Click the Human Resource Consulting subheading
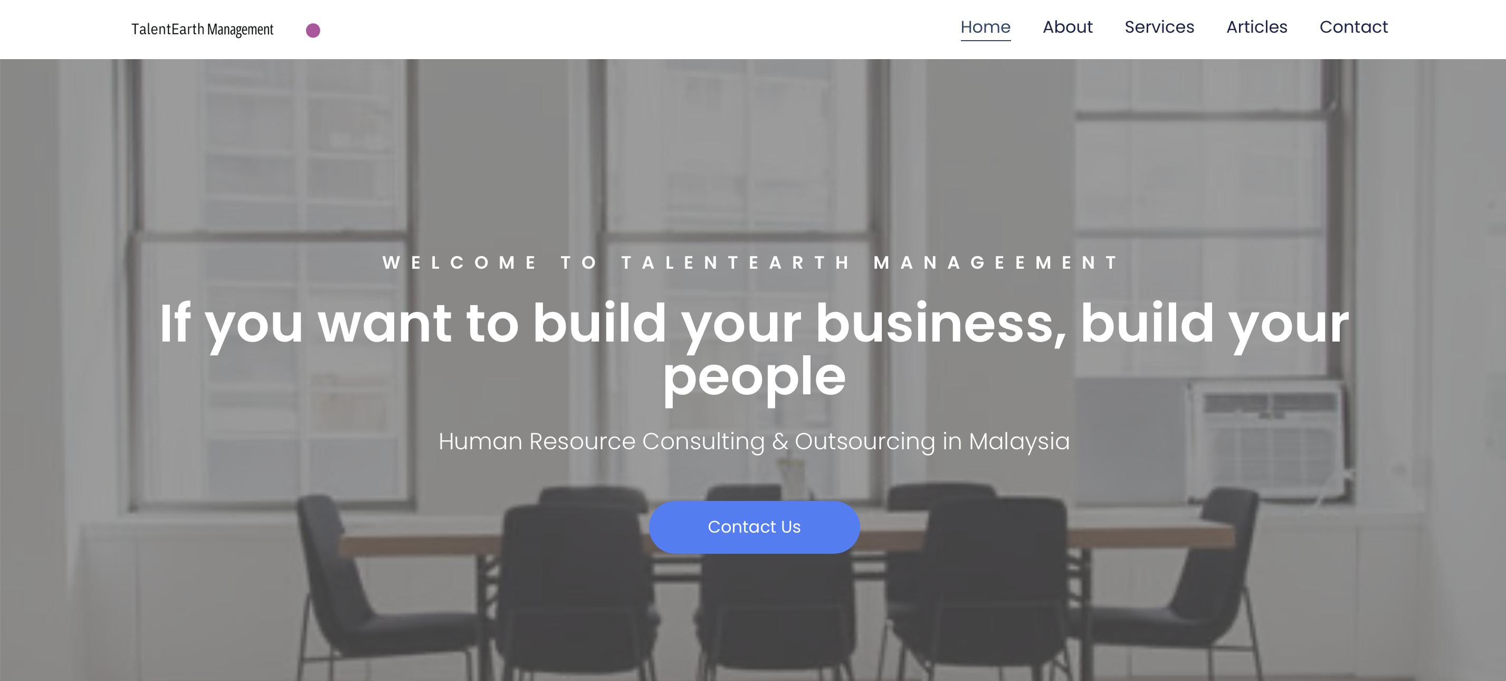 point(754,441)
